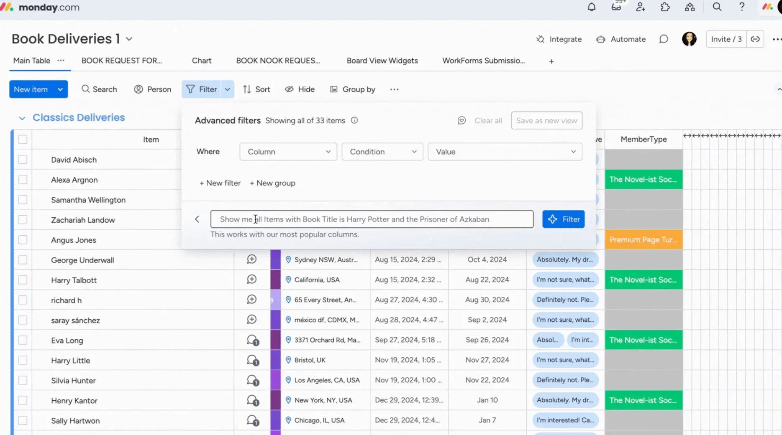
Task: Click the invite members person-plus icon
Action: pos(641,7)
